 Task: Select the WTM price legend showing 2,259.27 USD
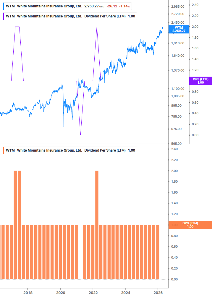coord(68,6)
